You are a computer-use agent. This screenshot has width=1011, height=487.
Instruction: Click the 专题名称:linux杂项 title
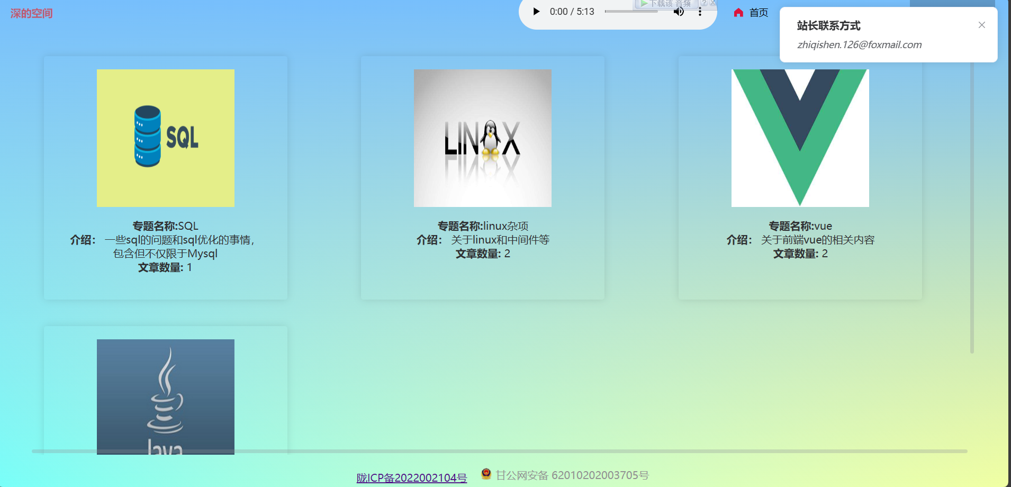(483, 226)
